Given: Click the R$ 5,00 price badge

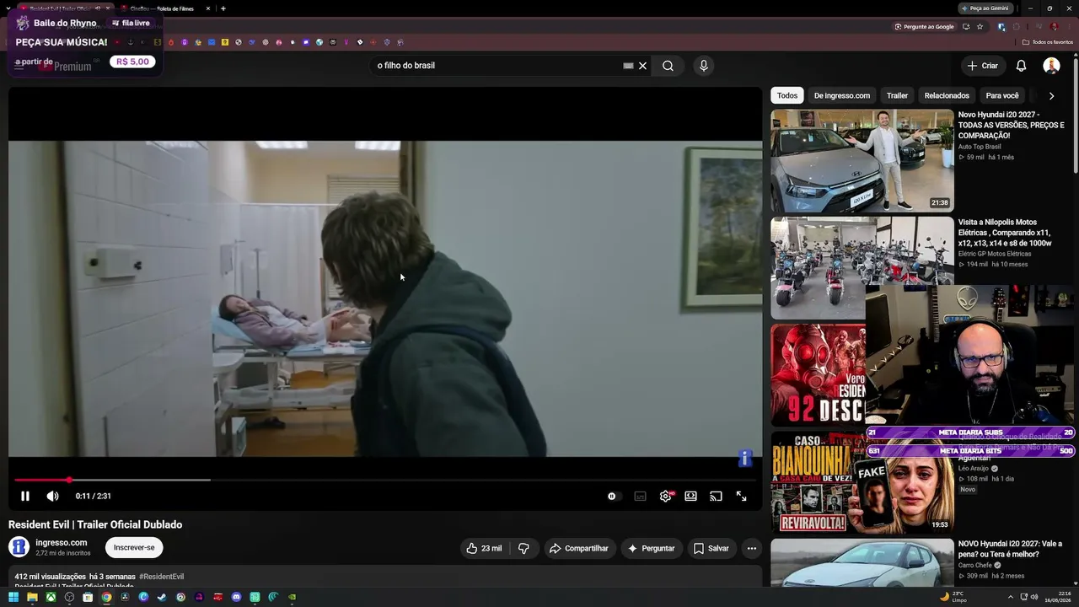Looking at the screenshot, I should (133, 62).
